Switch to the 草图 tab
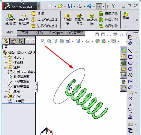The width and height of the screenshot is (141, 135). (x=25, y=33)
